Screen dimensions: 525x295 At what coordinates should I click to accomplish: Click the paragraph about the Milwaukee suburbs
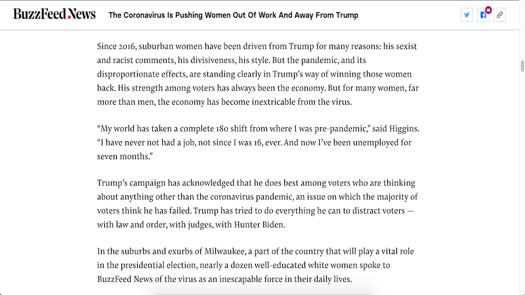pyautogui.click(x=257, y=265)
